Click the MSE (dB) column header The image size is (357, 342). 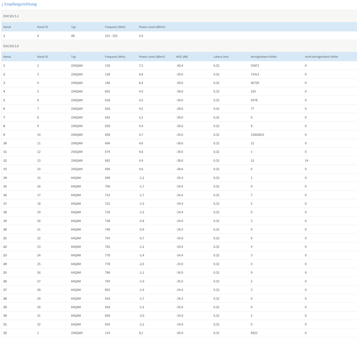182,56
